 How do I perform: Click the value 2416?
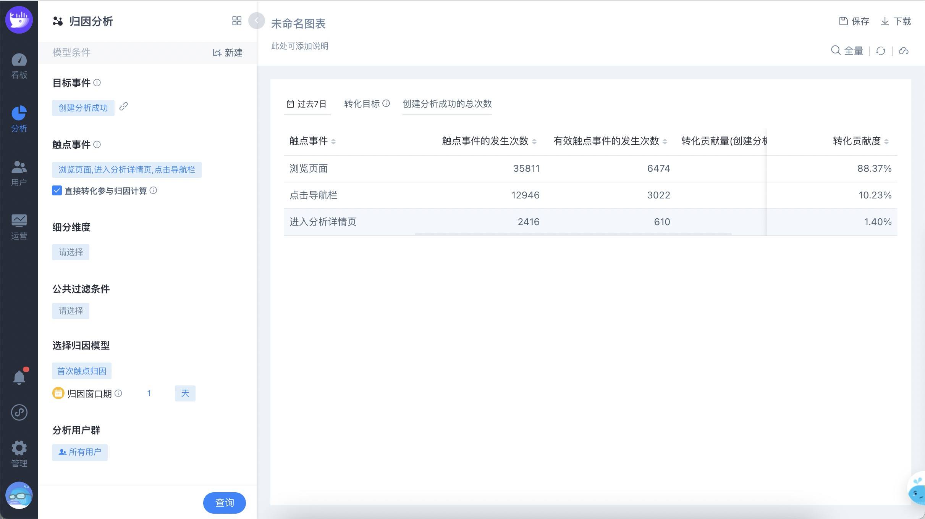(x=529, y=222)
